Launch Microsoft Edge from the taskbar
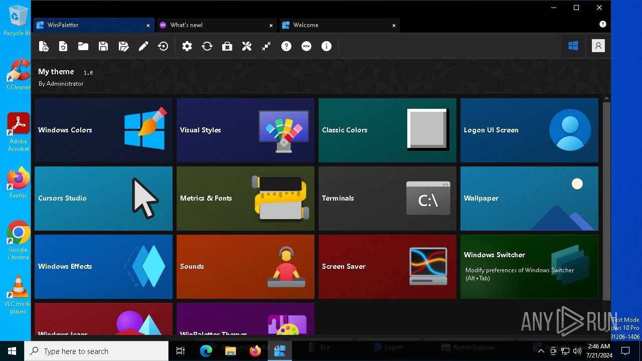642x361 pixels. click(206, 351)
